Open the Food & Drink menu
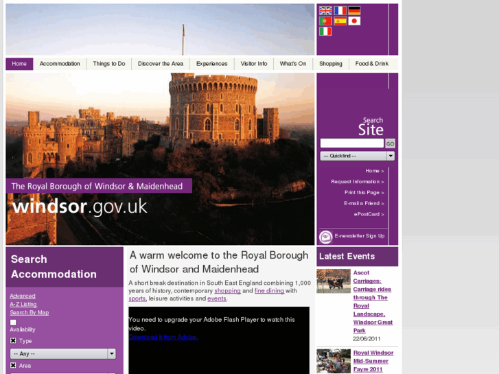 [x=372, y=64]
